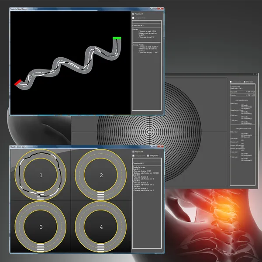Viewport: 262px width, 262px height.
Task: Click the red start block of the road
Action: point(18,83)
